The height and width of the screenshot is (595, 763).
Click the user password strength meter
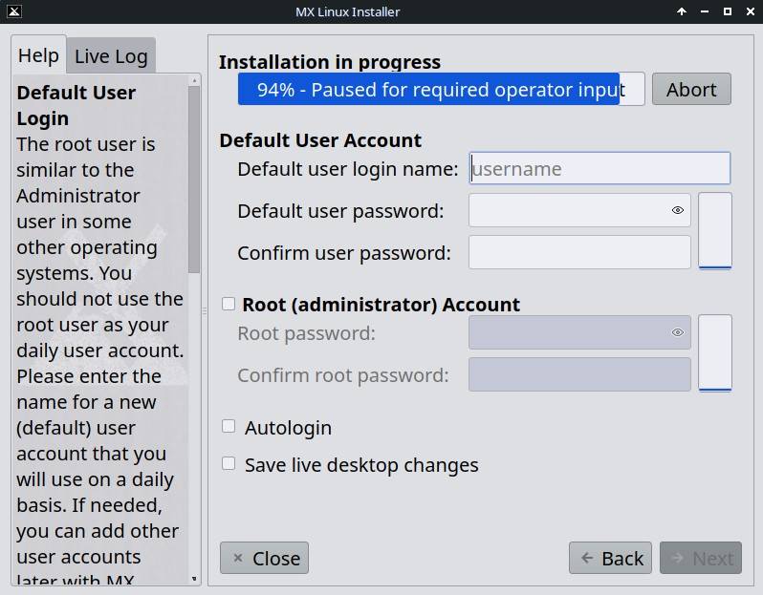click(715, 231)
